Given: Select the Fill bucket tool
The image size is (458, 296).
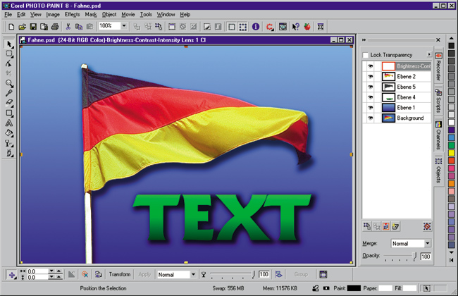Looking at the screenshot, I should [10, 132].
